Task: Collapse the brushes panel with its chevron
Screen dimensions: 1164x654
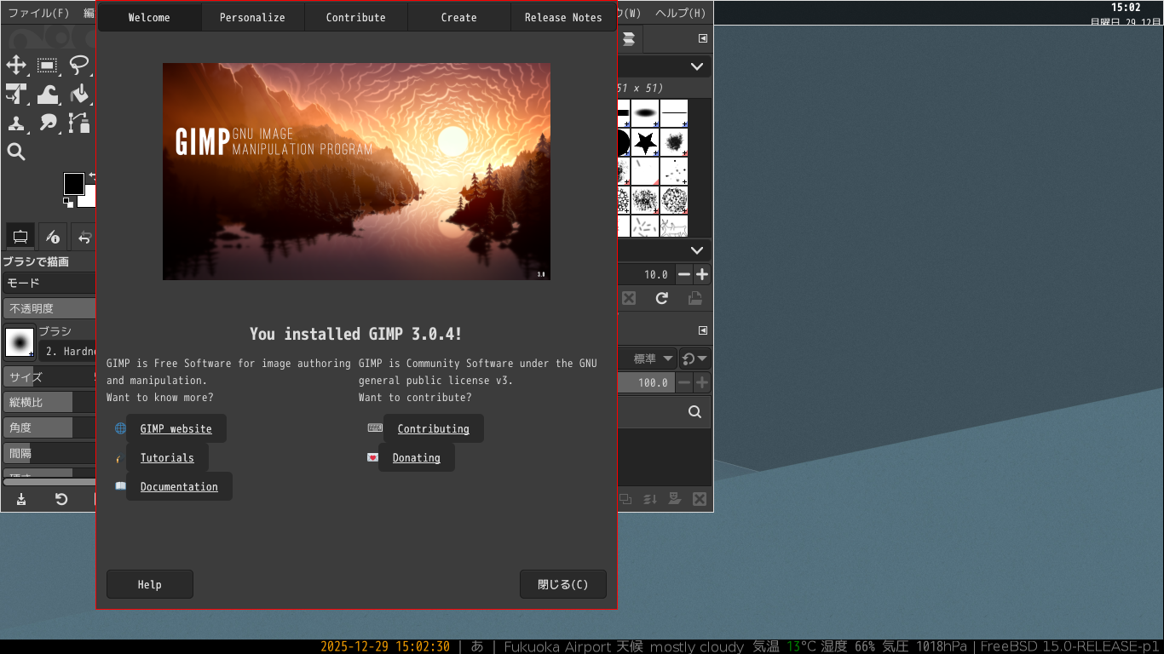Action: click(x=696, y=66)
